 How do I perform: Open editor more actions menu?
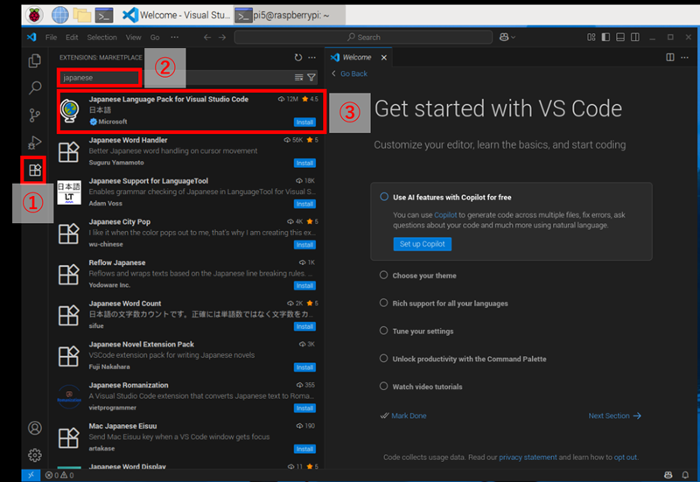(x=684, y=58)
